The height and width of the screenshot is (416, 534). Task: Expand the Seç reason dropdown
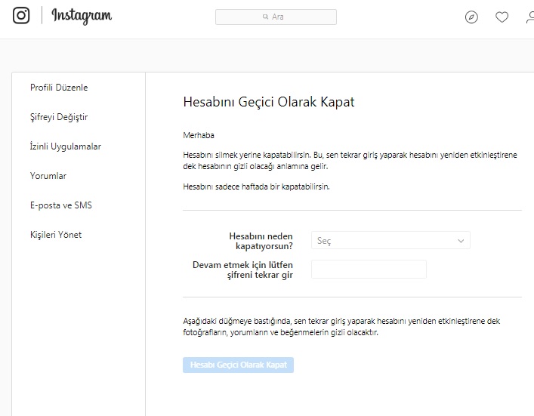[x=390, y=240]
